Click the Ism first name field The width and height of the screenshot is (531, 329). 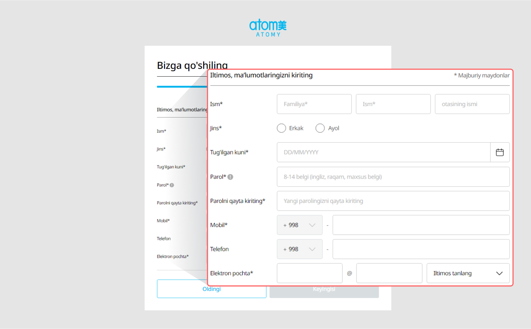[393, 104]
